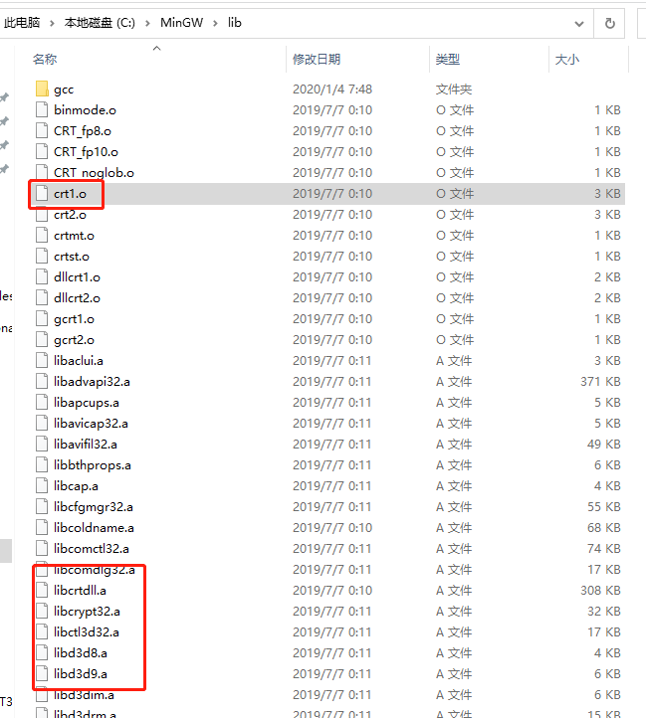The image size is (646, 718).
Task: Expand the chevron after 本地磁盘 (C:)
Action: [x=147, y=22]
